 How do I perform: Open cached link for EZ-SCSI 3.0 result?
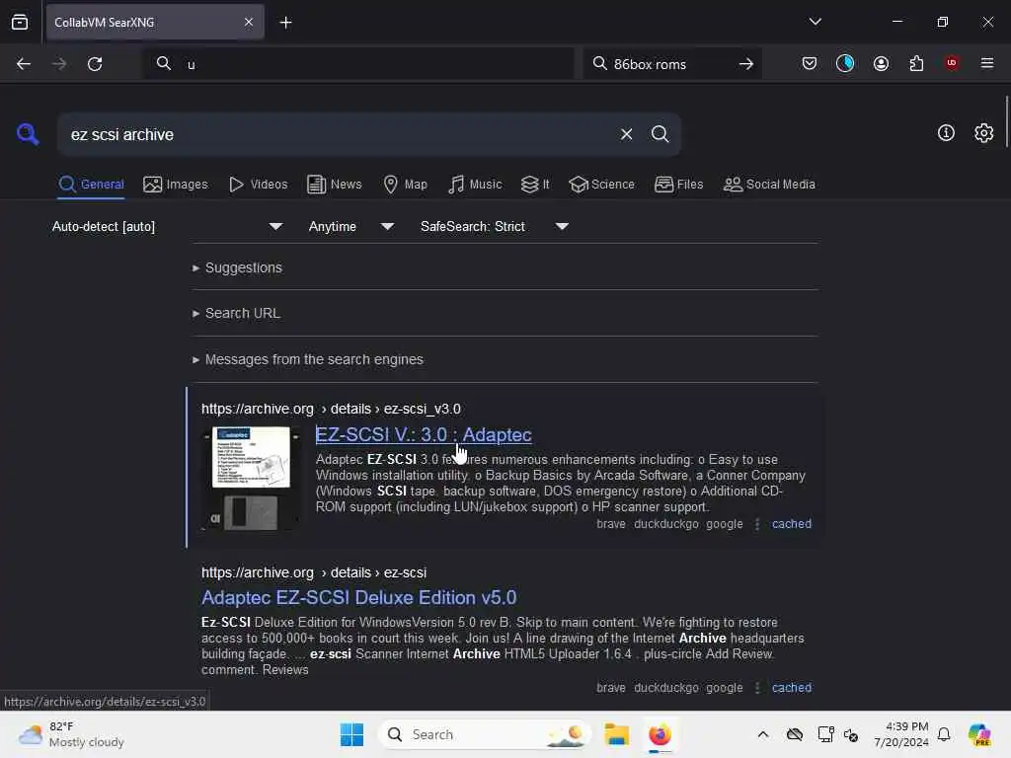tap(791, 524)
